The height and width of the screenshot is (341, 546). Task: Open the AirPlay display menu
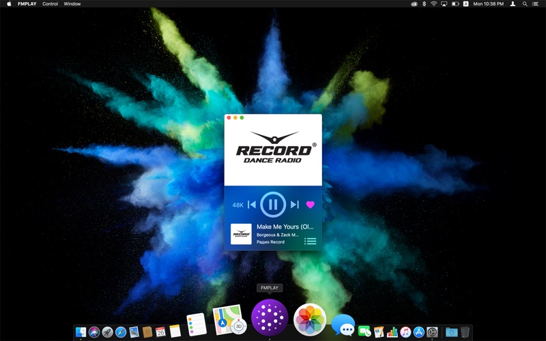click(x=444, y=4)
